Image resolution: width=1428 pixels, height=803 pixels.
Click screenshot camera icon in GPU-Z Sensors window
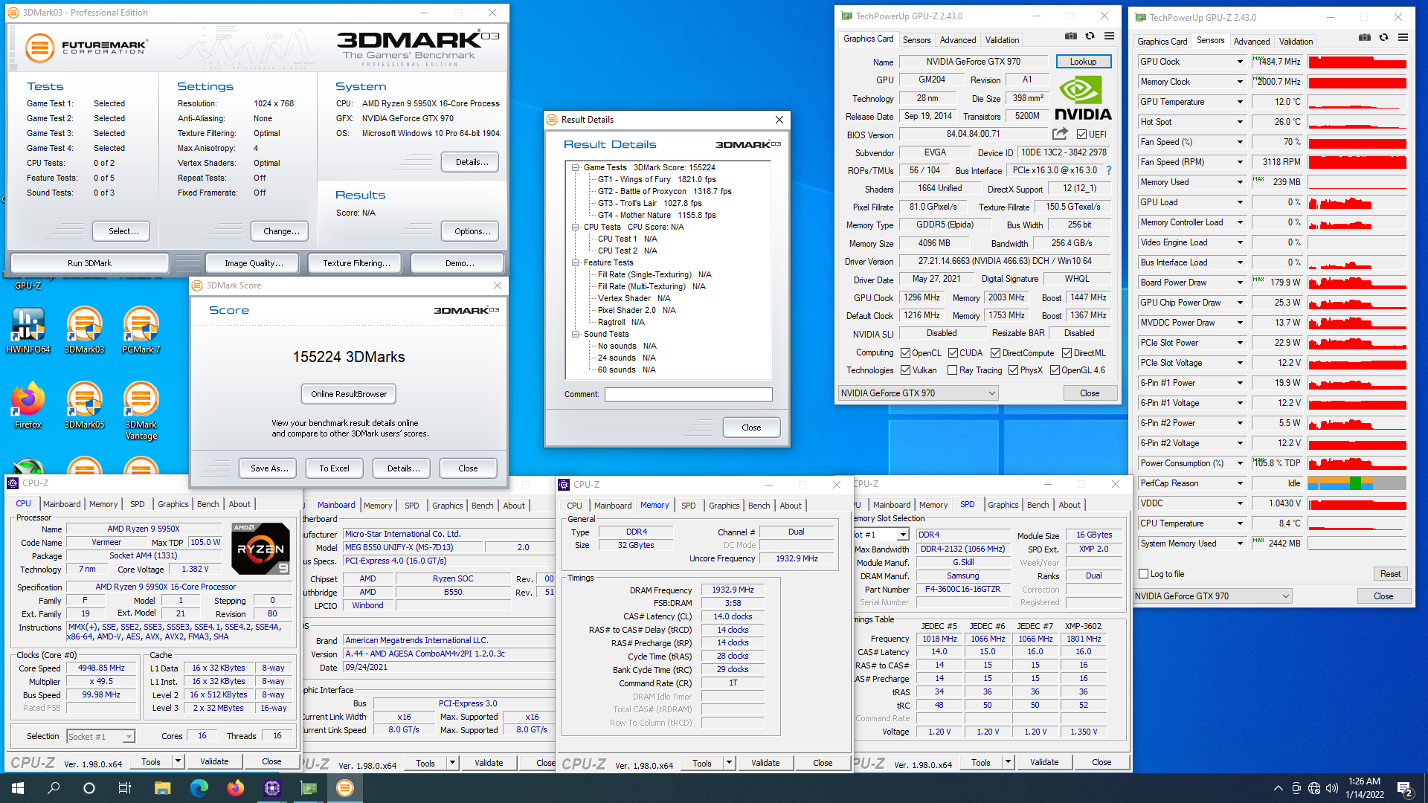(x=1364, y=38)
